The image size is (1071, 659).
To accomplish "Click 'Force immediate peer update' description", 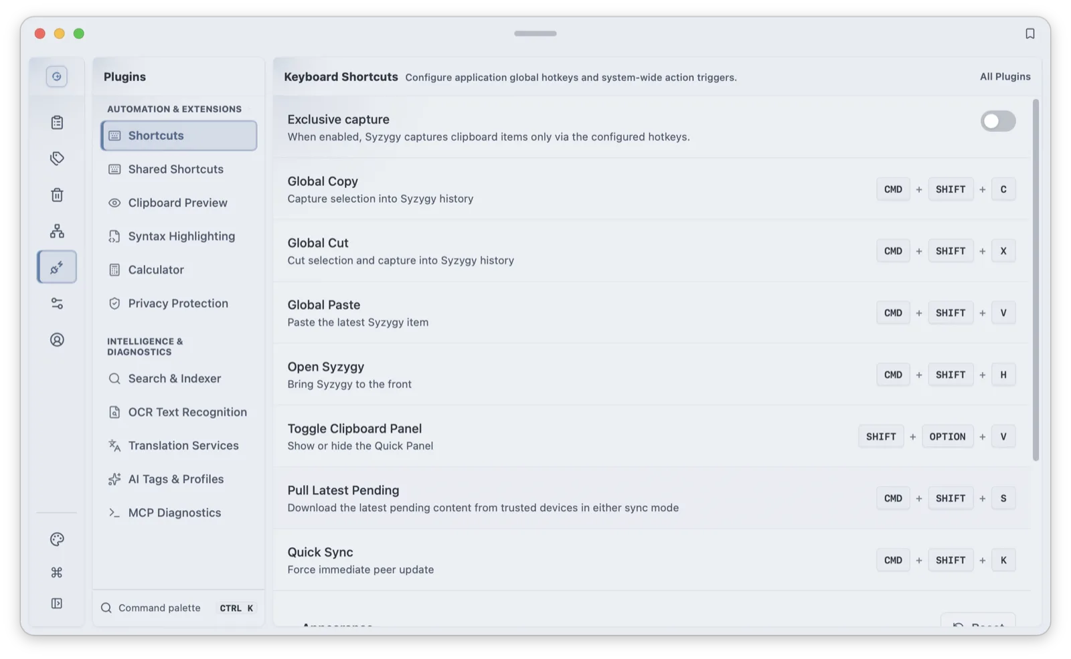I will 361,570.
